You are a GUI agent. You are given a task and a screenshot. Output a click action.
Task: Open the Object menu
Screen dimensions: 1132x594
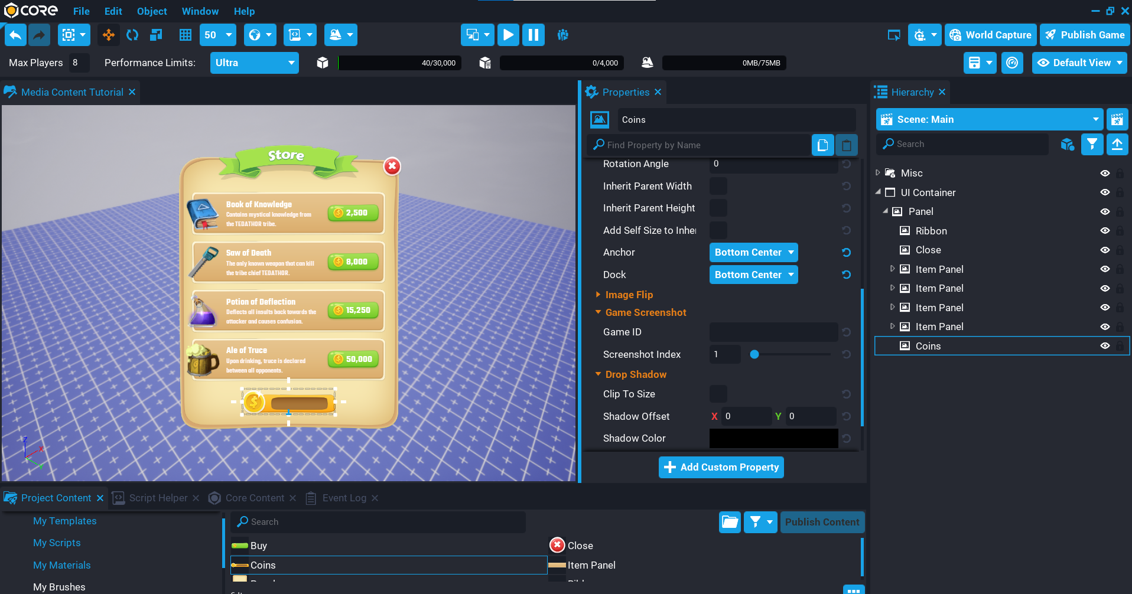(152, 11)
